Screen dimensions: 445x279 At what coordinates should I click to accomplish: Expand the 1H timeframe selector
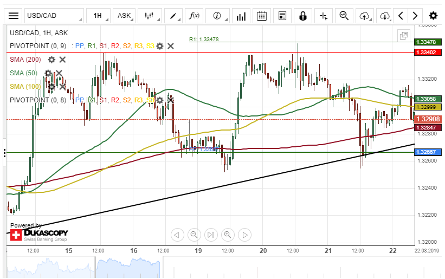point(98,16)
